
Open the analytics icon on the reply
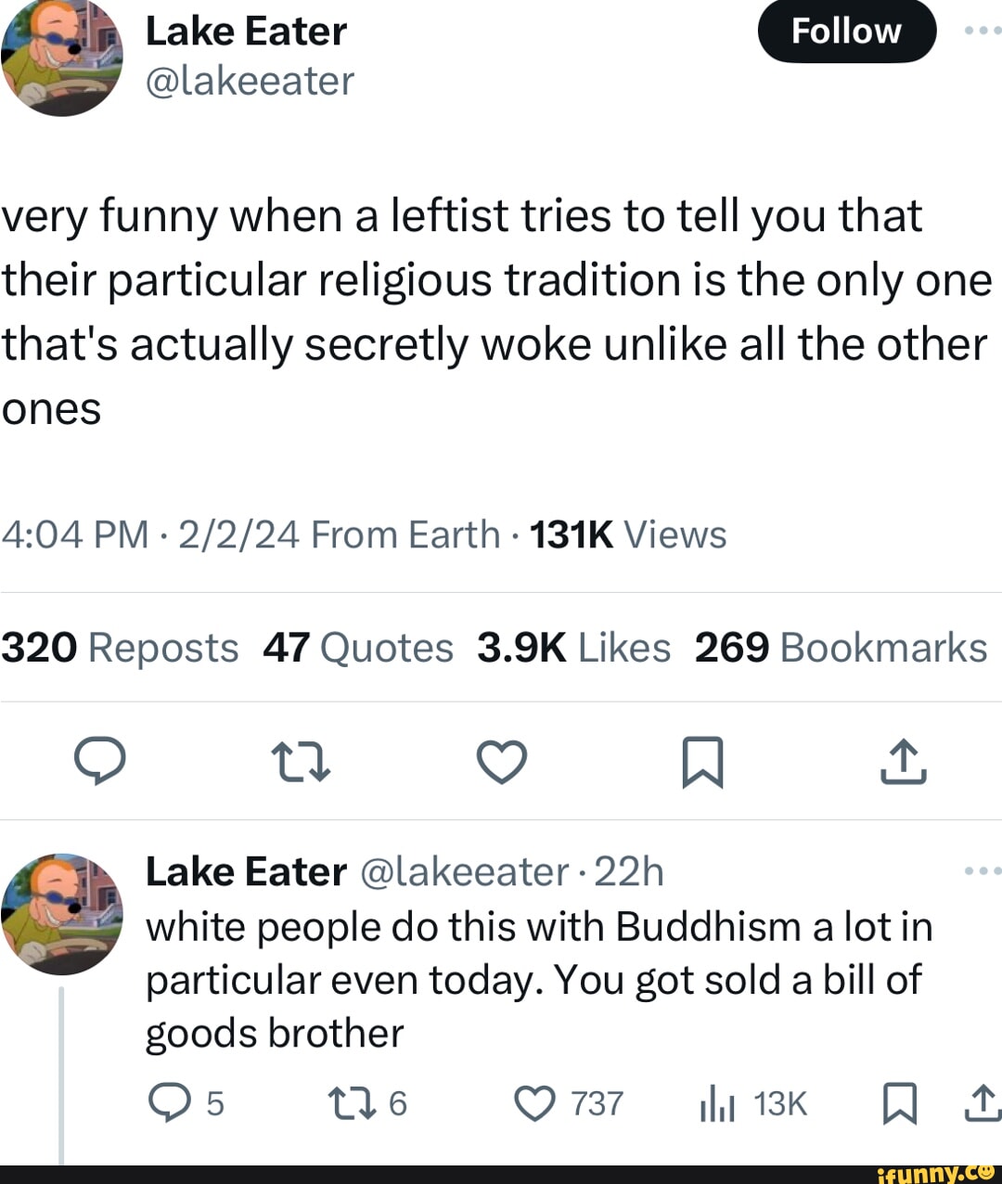coord(716,1103)
